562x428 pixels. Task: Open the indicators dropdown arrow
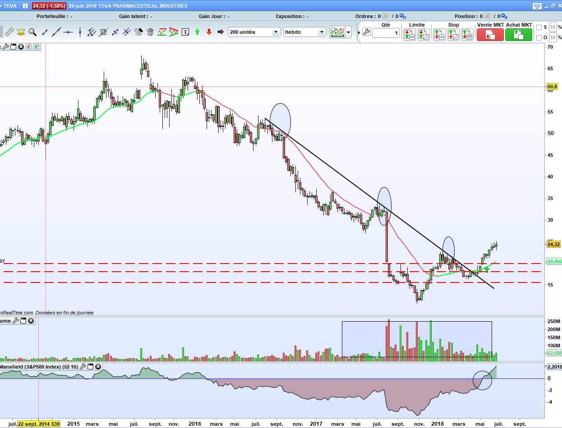pos(349,32)
